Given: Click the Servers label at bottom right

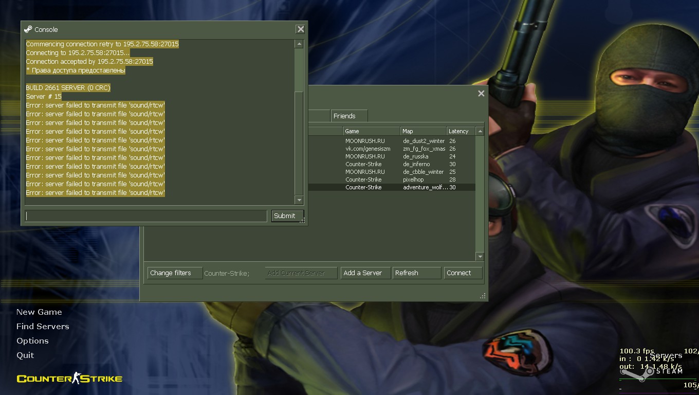Looking at the screenshot, I should click(x=666, y=355).
